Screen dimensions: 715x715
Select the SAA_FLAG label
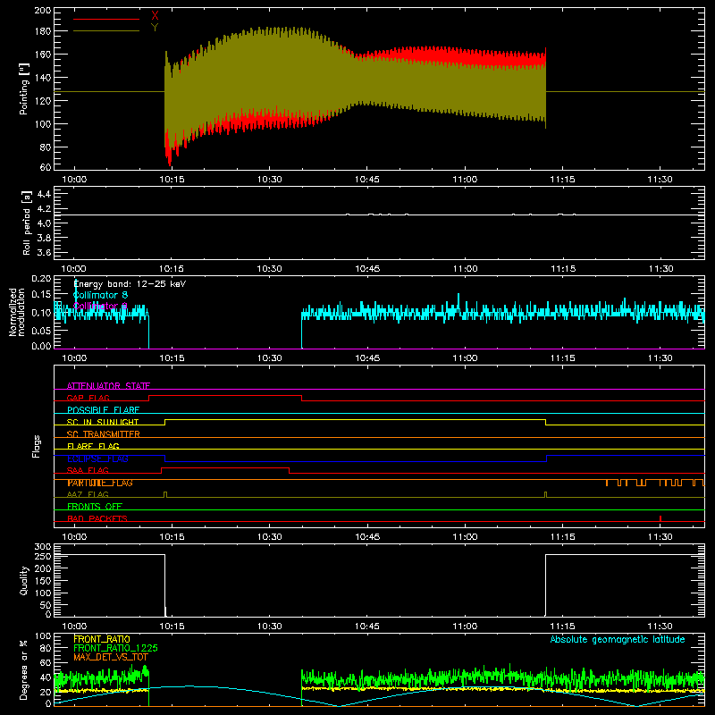coord(88,470)
